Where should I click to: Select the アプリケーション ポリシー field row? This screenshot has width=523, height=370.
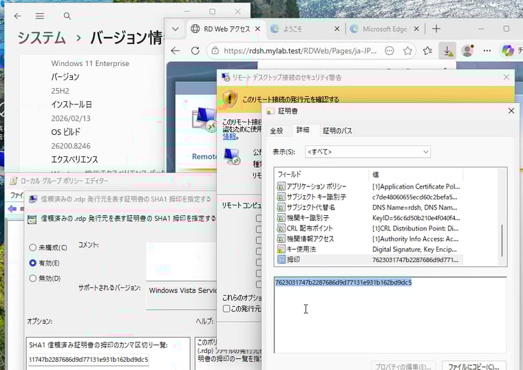point(370,186)
